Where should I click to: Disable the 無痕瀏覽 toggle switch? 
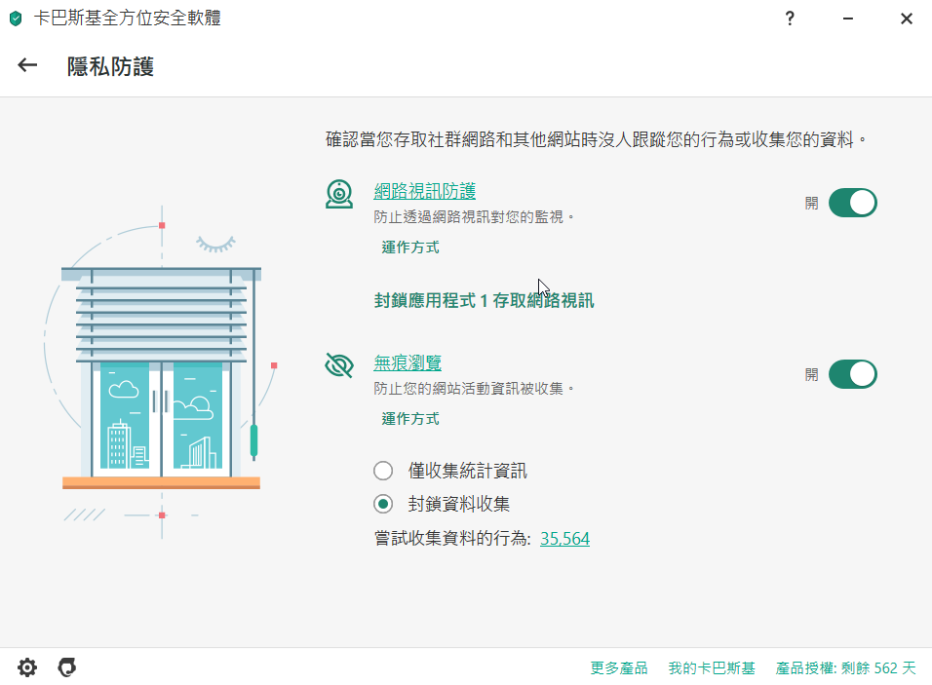852,374
